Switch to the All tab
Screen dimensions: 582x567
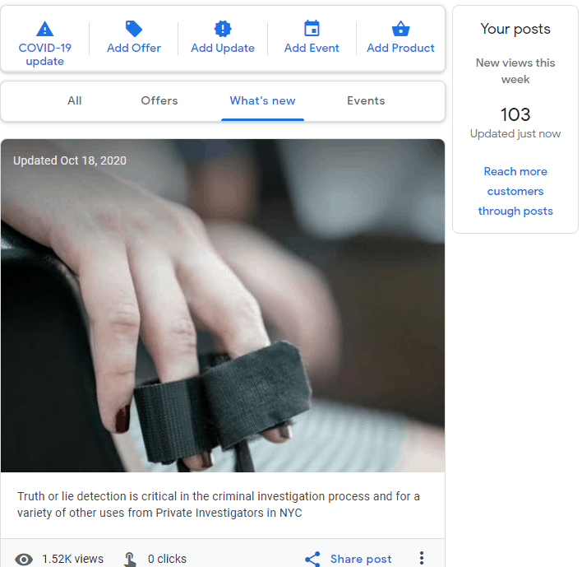coord(75,100)
